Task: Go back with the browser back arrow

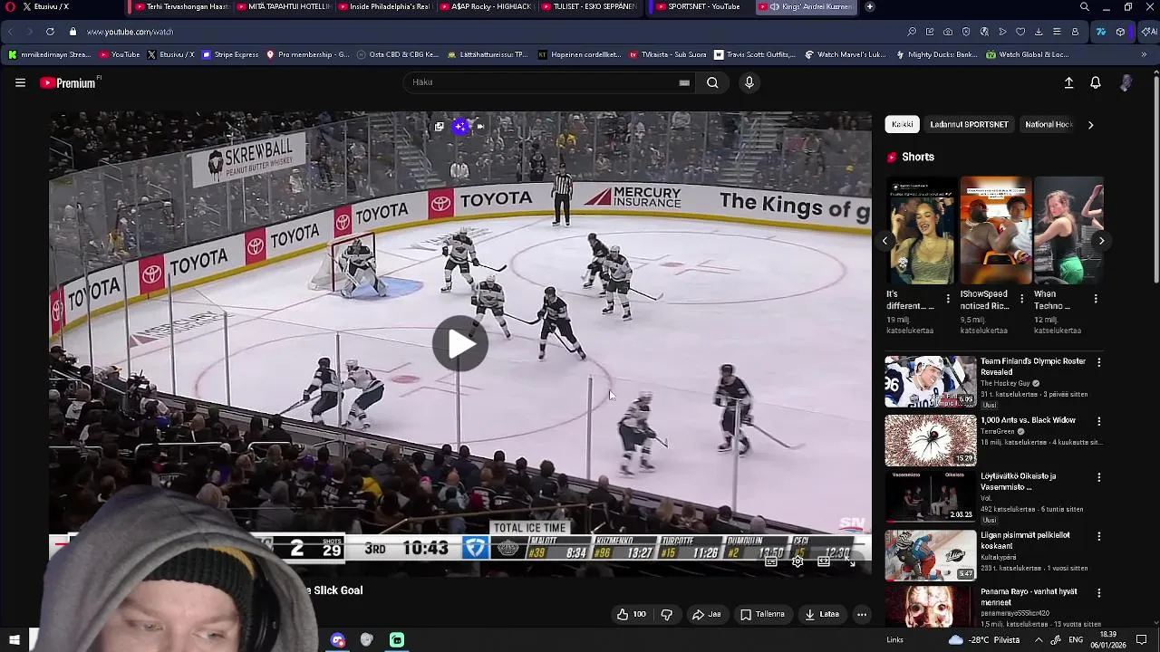Action: click(x=11, y=32)
